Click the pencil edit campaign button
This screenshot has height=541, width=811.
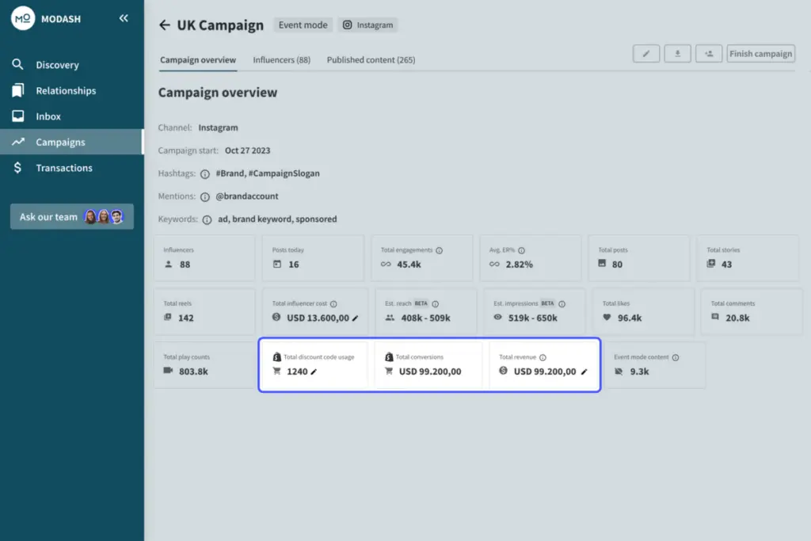pyautogui.click(x=646, y=54)
